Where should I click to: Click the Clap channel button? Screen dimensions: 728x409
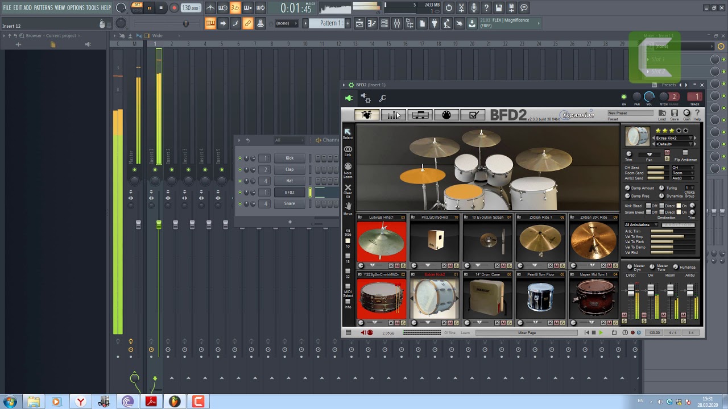tap(289, 169)
